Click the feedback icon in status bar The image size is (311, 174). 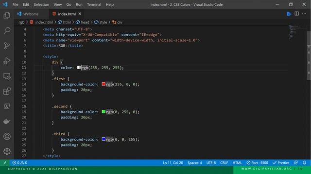(296, 163)
